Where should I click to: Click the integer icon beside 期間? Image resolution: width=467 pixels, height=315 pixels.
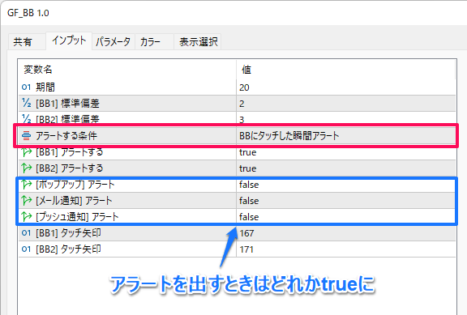pos(26,87)
